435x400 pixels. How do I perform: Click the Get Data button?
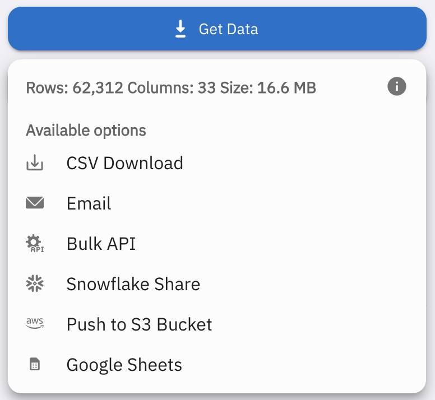point(217,29)
